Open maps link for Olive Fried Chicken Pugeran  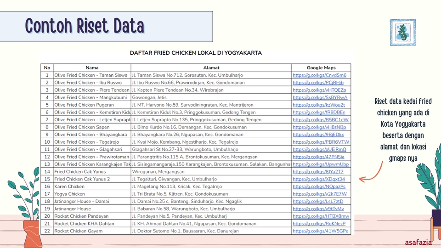(x=319, y=105)
